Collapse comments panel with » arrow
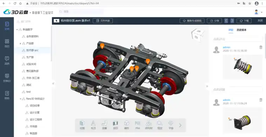266x137 pixels. pos(207,86)
